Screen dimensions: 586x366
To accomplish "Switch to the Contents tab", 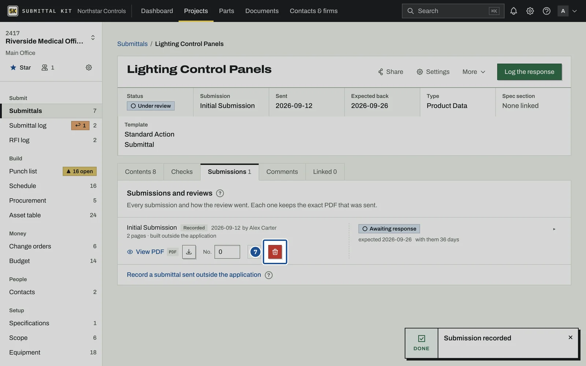I will tap(140, 172).
